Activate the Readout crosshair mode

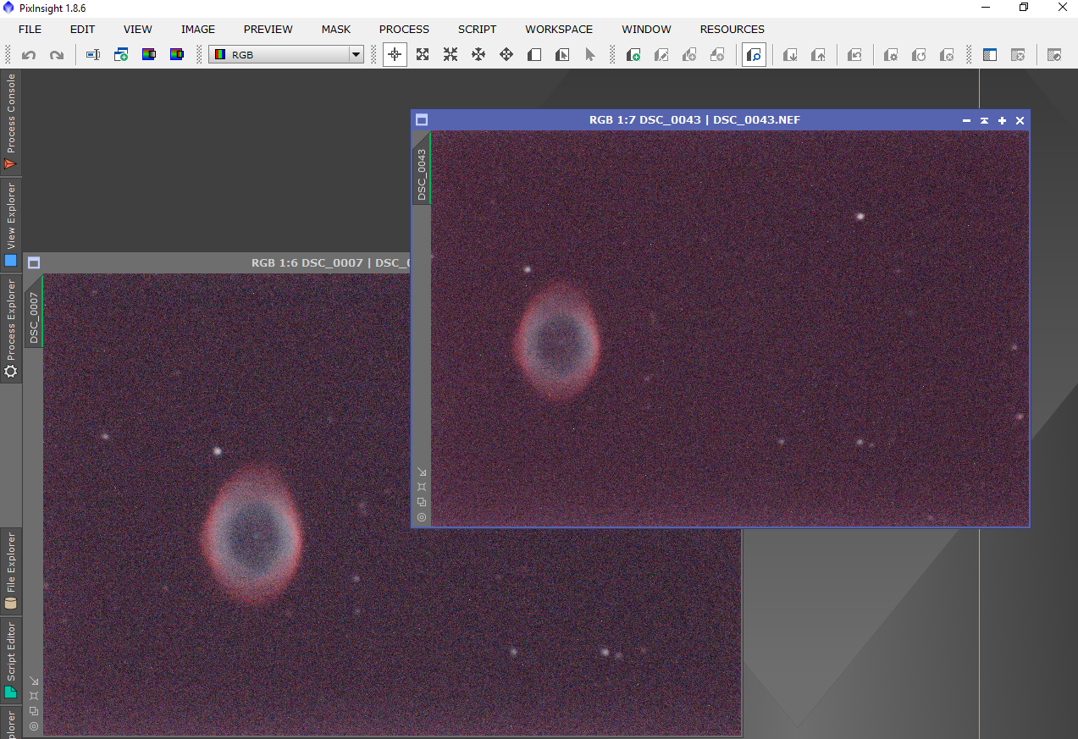[x=395, y=55]
